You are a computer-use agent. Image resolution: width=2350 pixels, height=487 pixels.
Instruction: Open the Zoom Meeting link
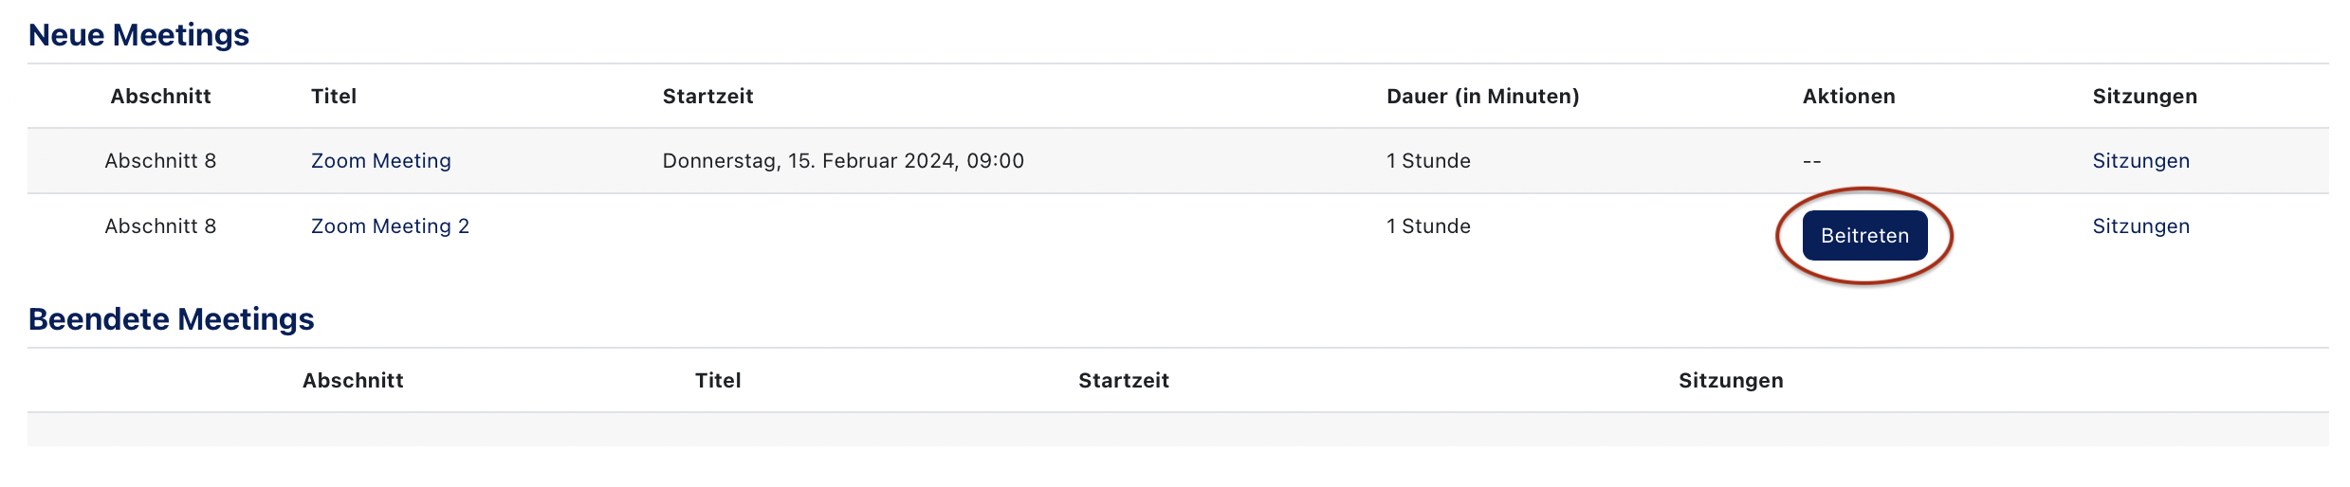point(380,161)
